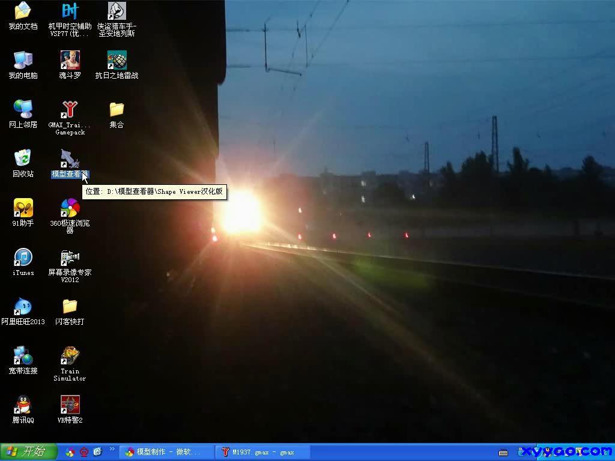
Task: Select the 魂斗罗 game icon
Action: coord(70,61)
